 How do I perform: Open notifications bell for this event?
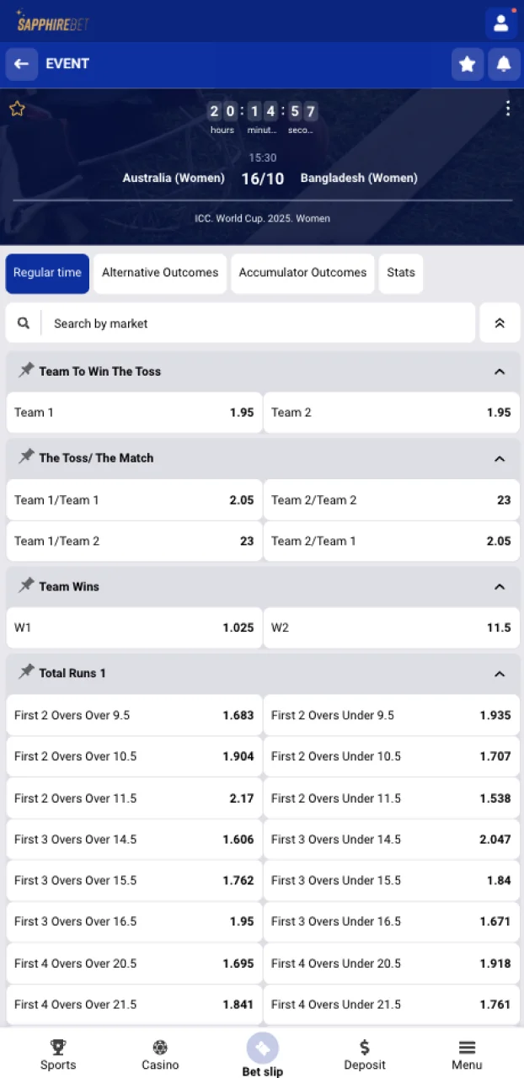504,64
